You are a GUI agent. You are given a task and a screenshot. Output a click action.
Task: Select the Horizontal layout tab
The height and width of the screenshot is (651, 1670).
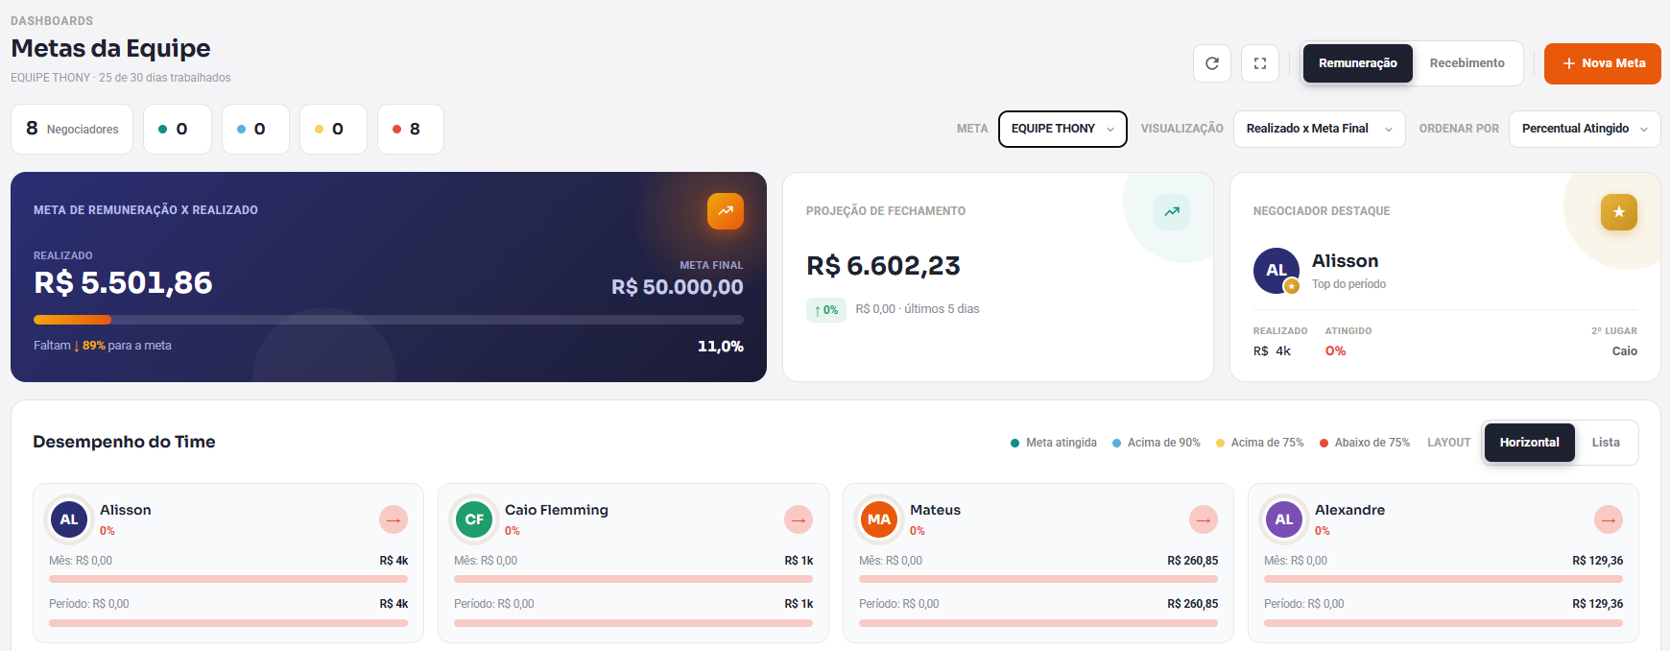coord(1530,443)
